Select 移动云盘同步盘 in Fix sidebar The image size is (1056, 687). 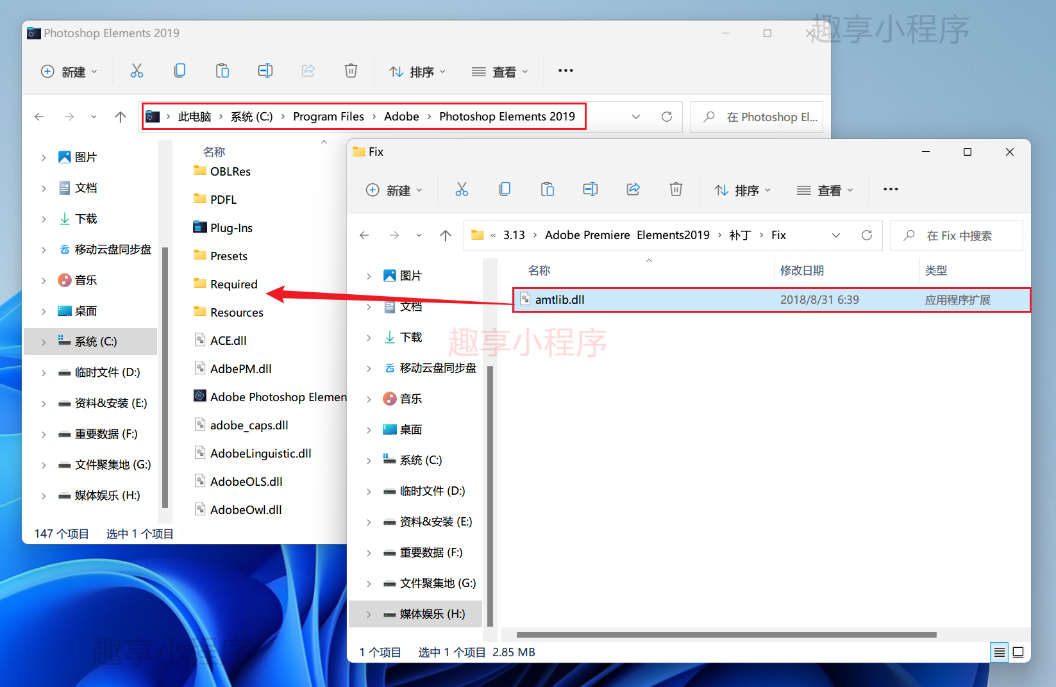437,368
